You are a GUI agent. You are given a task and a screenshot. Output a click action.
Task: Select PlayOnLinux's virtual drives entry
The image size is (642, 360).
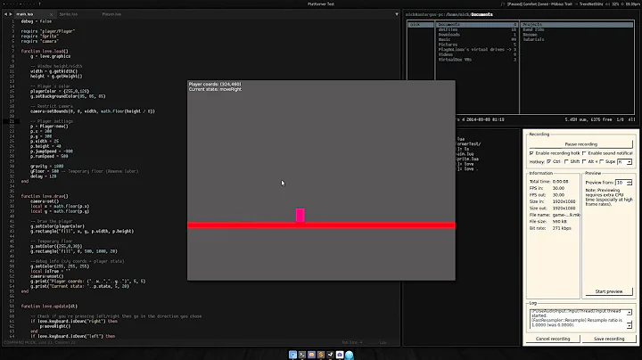476,50
